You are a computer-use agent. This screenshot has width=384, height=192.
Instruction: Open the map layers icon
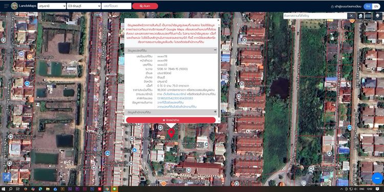click(377, 15)
